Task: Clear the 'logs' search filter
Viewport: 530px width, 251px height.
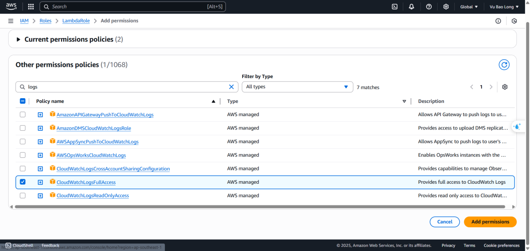Action: pos(231,87)
